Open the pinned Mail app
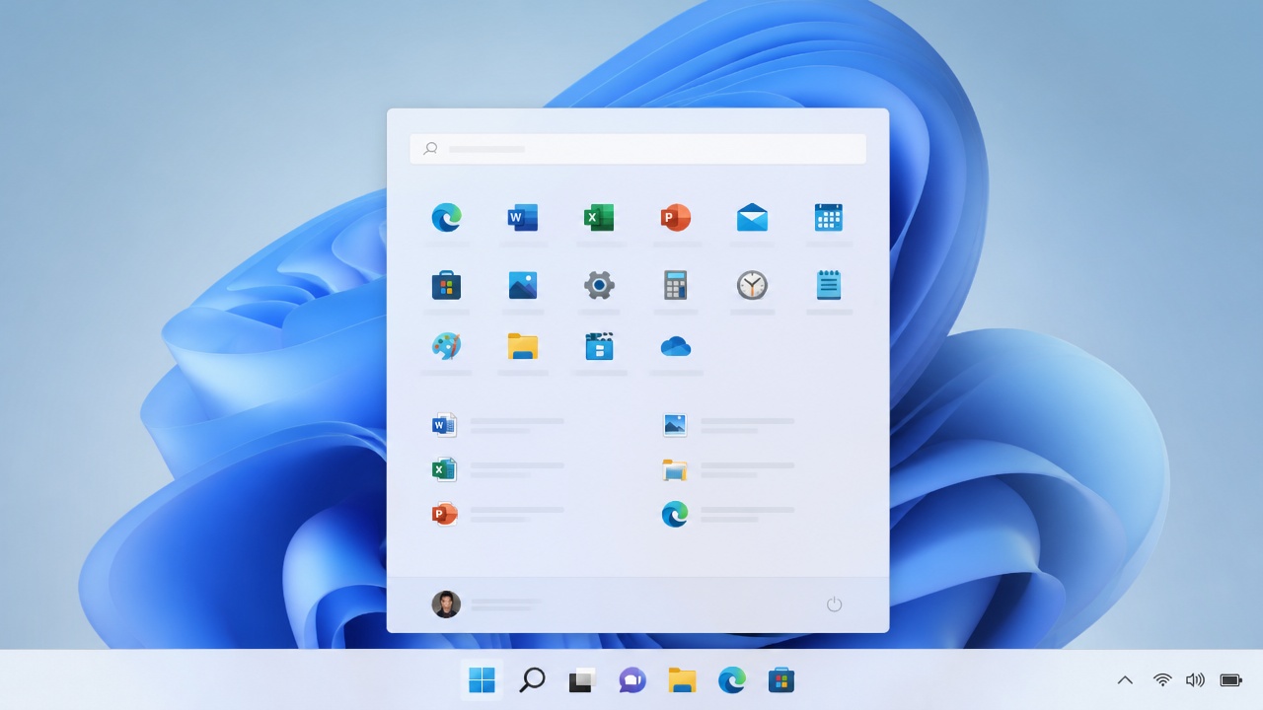The width and height of the screenshot is (1263, 710). 752,217
